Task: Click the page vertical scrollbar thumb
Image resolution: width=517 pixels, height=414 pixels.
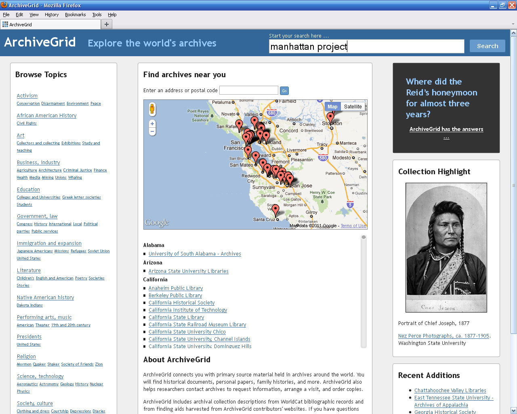Action: (513, 185)
